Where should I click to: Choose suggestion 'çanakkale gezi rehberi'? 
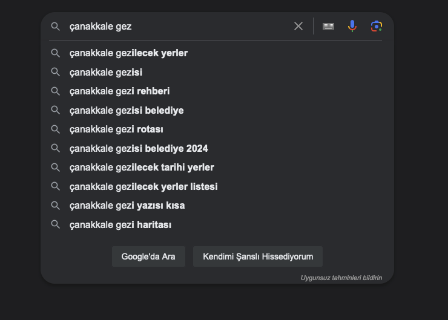(217, 91)
